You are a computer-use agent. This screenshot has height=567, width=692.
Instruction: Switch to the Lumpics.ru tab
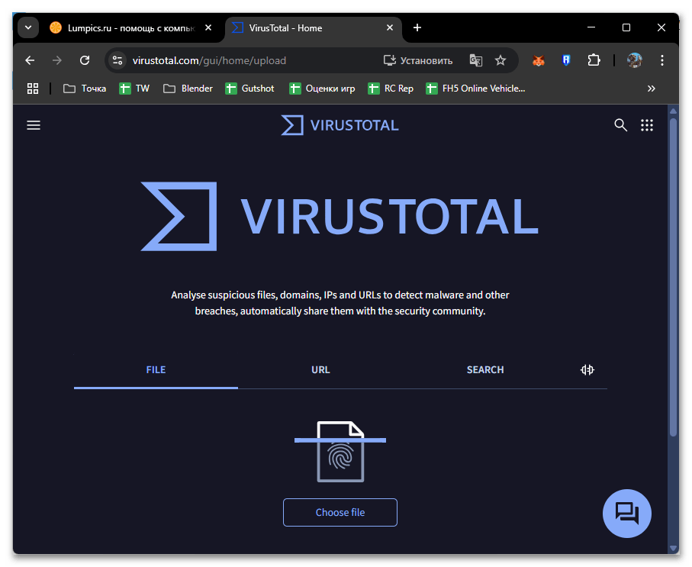[130, 28]
